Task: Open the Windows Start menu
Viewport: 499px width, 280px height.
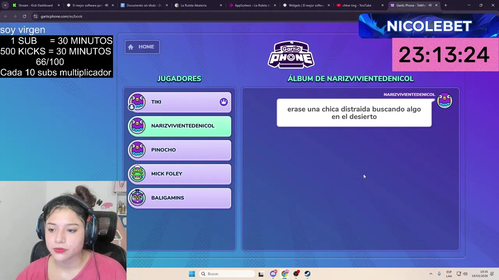Action: [x=192, y=274]
